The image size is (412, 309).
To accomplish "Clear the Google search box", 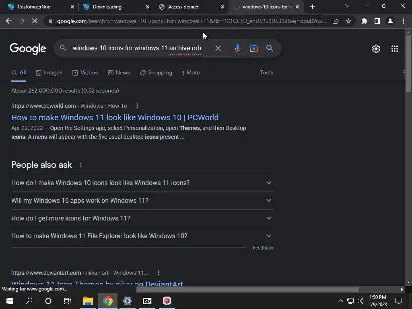I will pos(218,48).
